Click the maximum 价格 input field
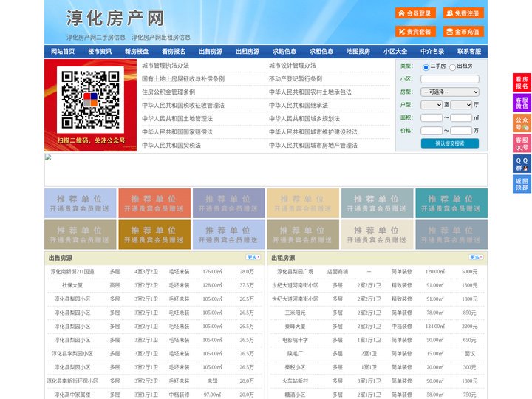The image size is (532, 399). point(461,131)
